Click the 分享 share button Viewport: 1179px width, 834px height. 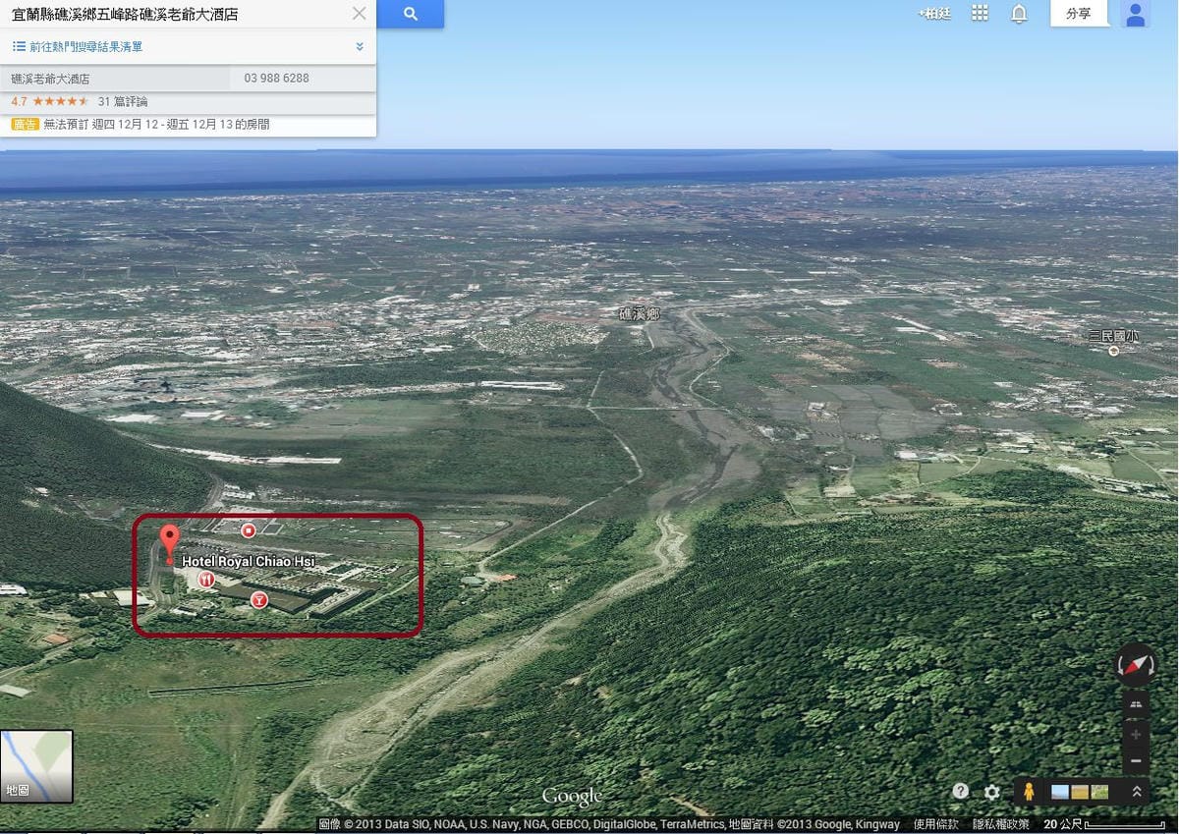tap(1078, 14)
